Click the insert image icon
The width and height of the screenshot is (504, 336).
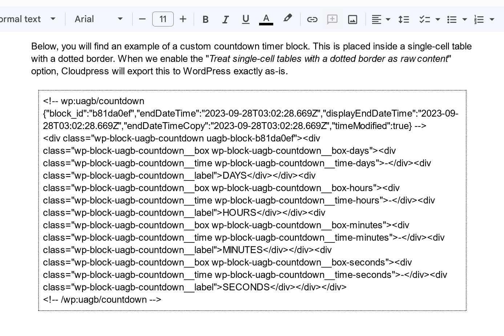click(x=352, y=19)
